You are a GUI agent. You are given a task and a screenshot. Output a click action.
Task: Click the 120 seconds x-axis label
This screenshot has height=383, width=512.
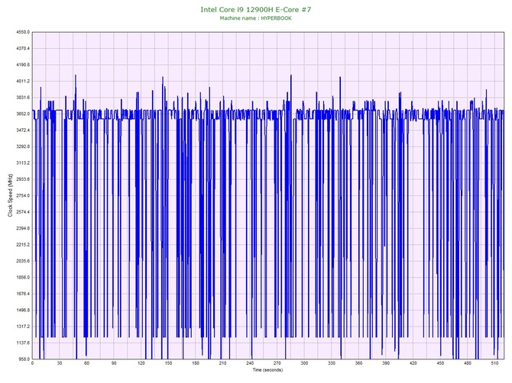coord(141,363)
